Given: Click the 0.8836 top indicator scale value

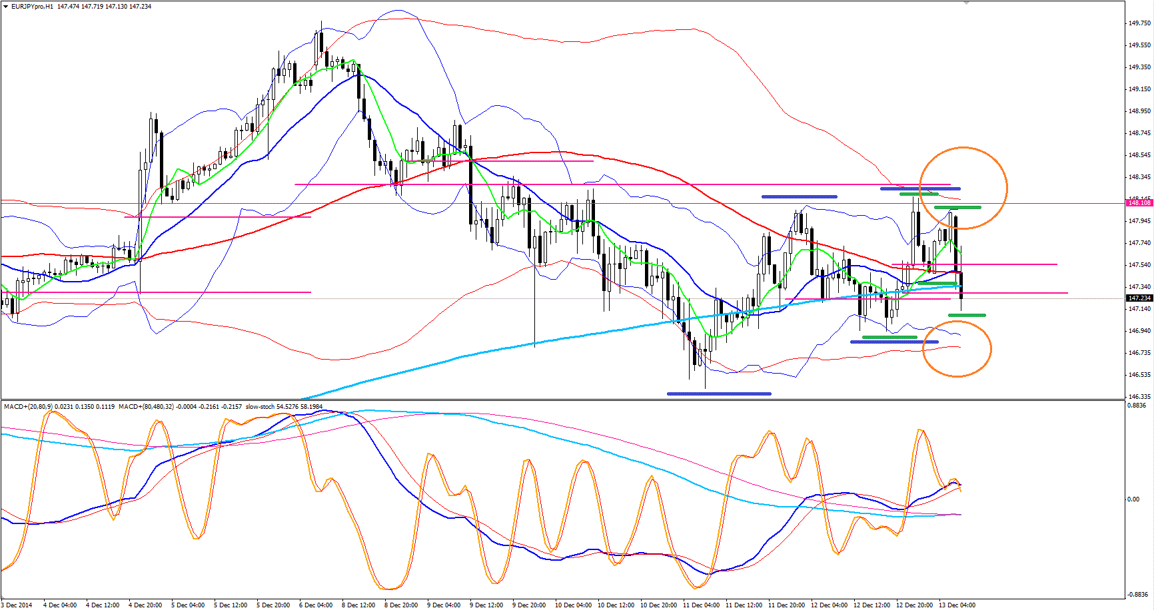Looking at the screenshot, I should pos(1137,406).
